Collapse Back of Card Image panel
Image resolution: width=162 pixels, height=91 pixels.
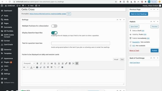tap(158, 58)
